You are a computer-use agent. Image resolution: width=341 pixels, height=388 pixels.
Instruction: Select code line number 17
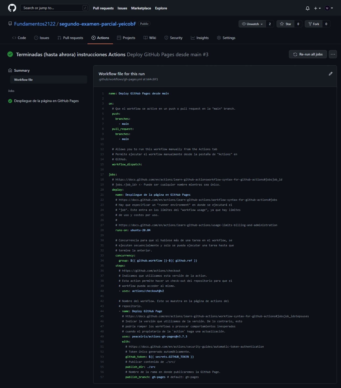102,175
